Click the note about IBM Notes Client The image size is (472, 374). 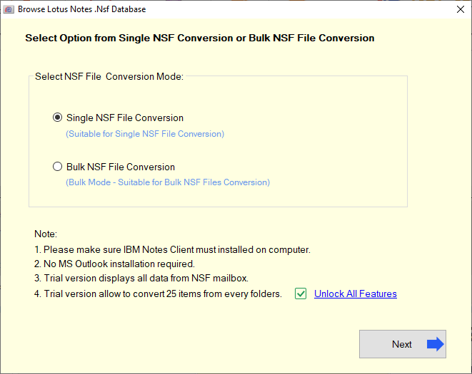coord(172,249)
